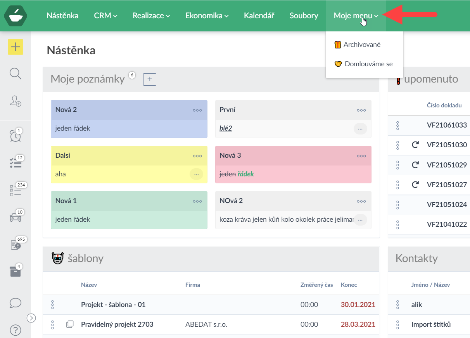The width and height of the screenshot is (470, 338).
Task: Open row menu for Projekt - šablona - 01
Action: [52, 305]
